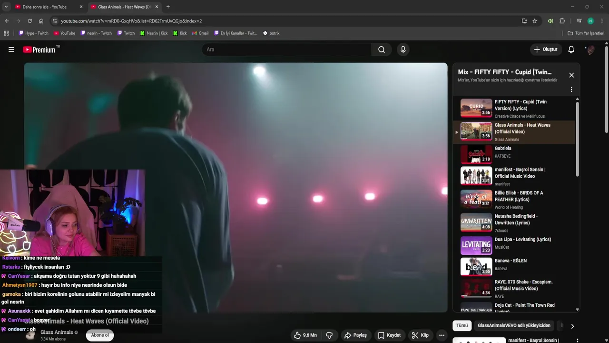Focus the YouTube Ara search field
Screen dimensions: 609x343
tap(286, 50)
